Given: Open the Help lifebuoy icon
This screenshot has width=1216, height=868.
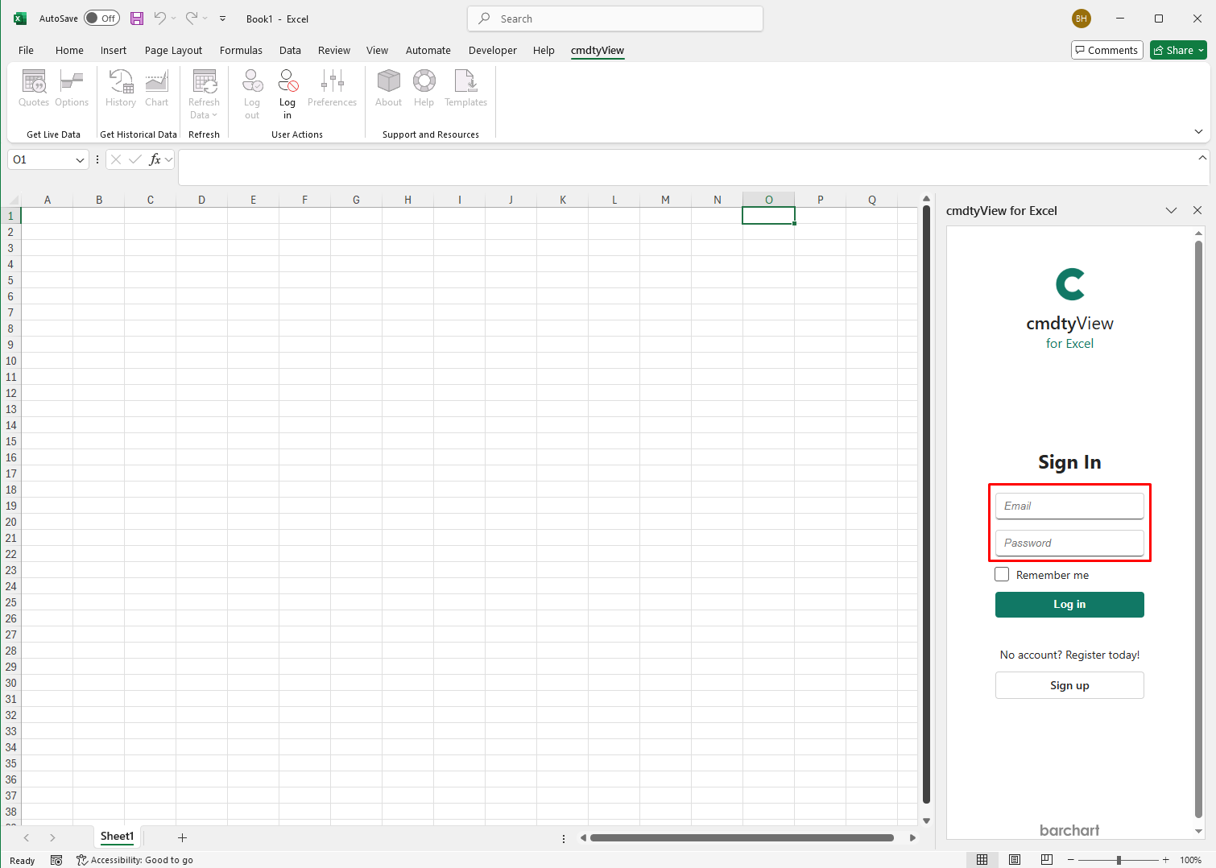Looking at the screenshot, I should pos(424,89).
